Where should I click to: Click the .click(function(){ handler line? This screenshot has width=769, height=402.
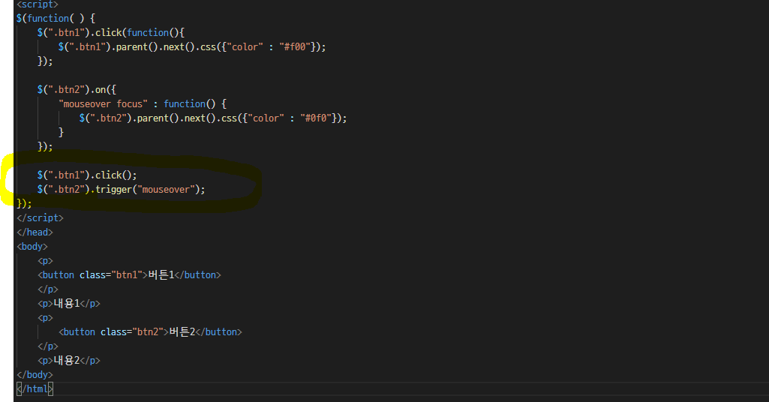[x=111, y=33]
